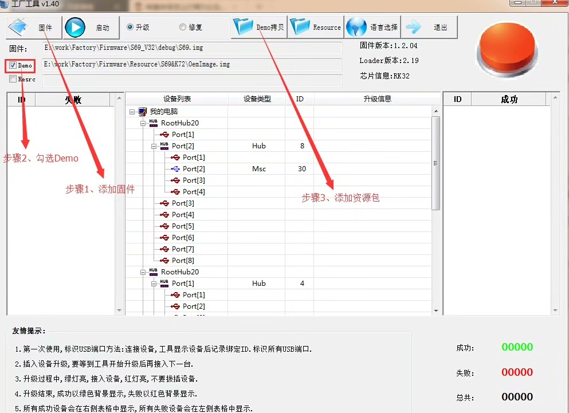The width and height of the screenshot is (569, 413).
Task: Select the 升级 upgrade radio button
Action: 130,27
